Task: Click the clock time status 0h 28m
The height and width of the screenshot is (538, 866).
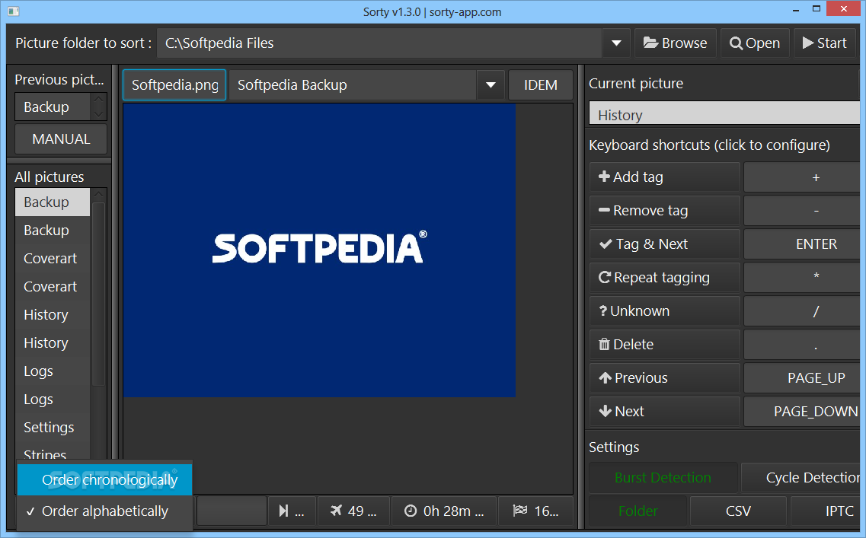Action: 444,511
